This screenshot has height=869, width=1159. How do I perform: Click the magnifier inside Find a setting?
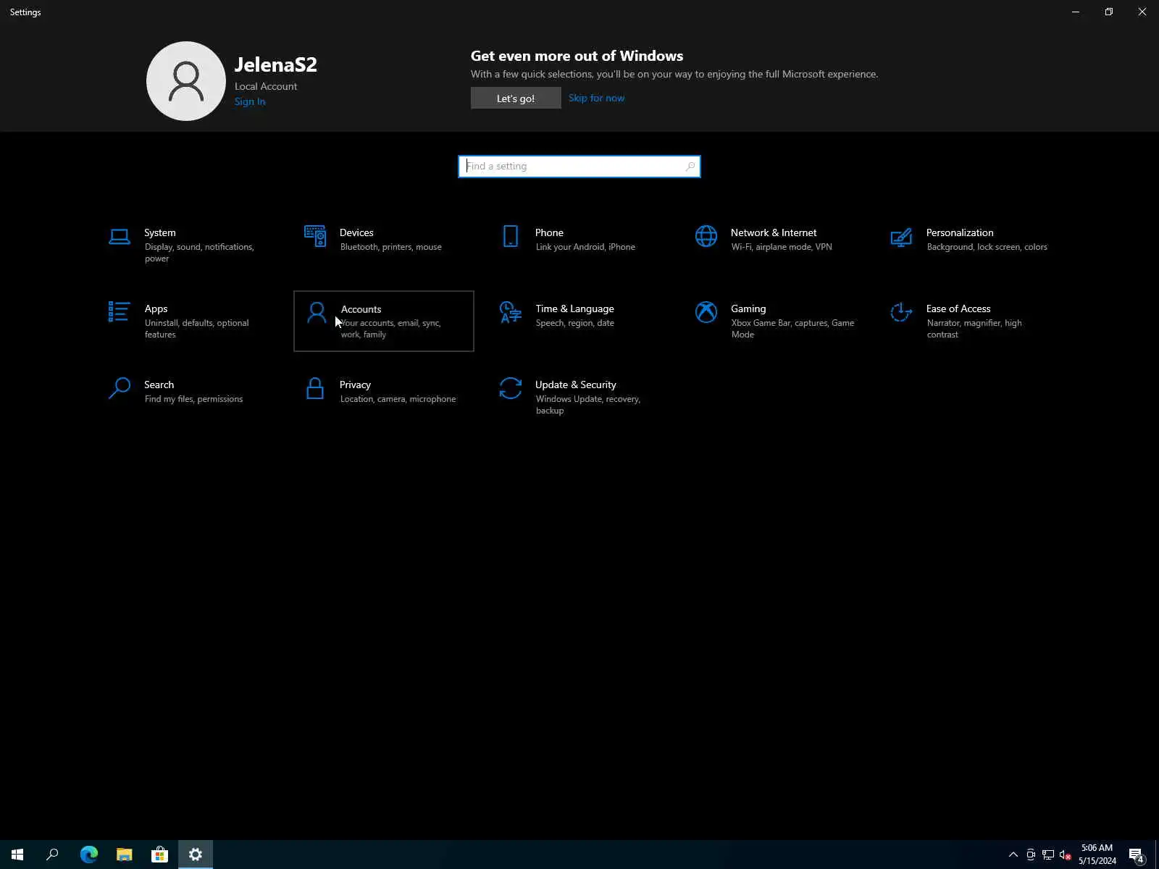[x=690, y=167]
